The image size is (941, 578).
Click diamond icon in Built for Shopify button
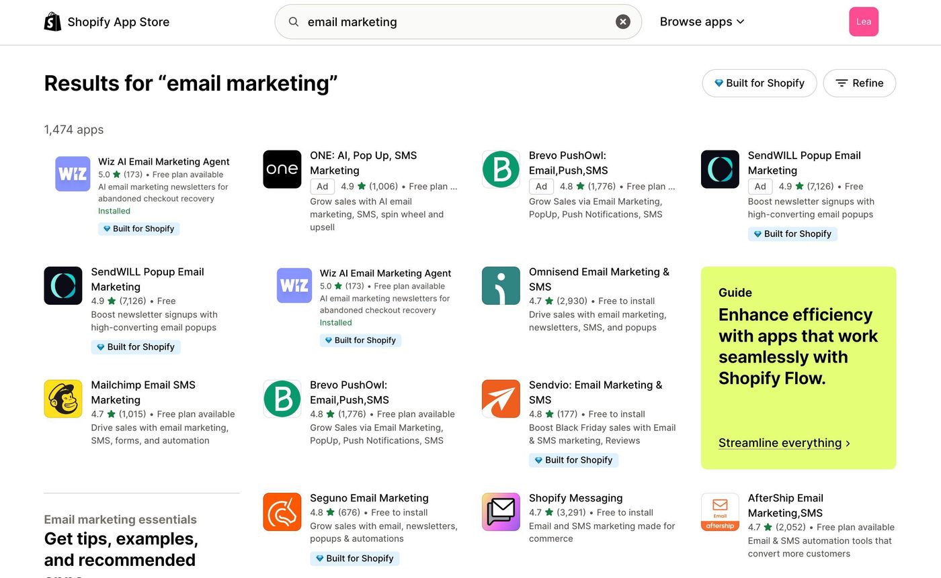719,83
